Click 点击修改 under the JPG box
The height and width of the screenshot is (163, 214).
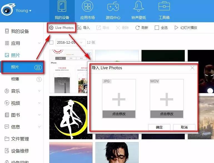click(119, 114)
